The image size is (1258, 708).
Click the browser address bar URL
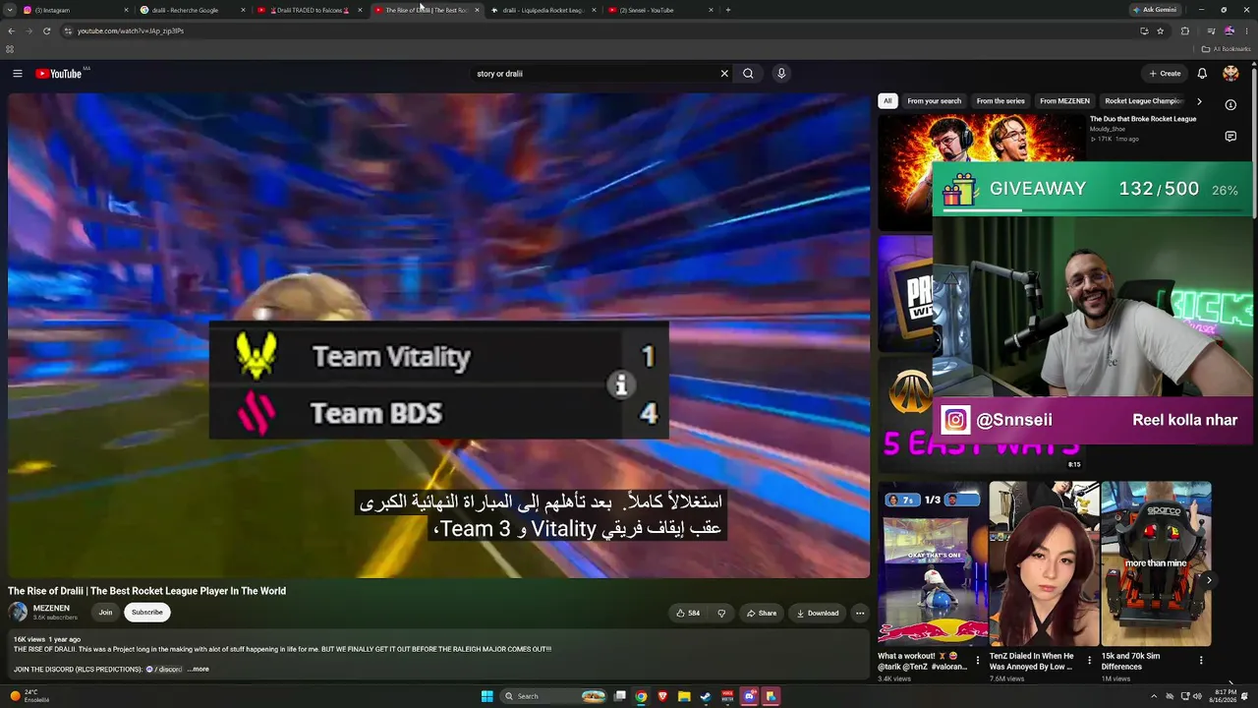(131, 30)
